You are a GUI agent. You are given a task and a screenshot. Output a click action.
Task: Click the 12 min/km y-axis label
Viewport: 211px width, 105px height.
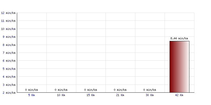8,13
